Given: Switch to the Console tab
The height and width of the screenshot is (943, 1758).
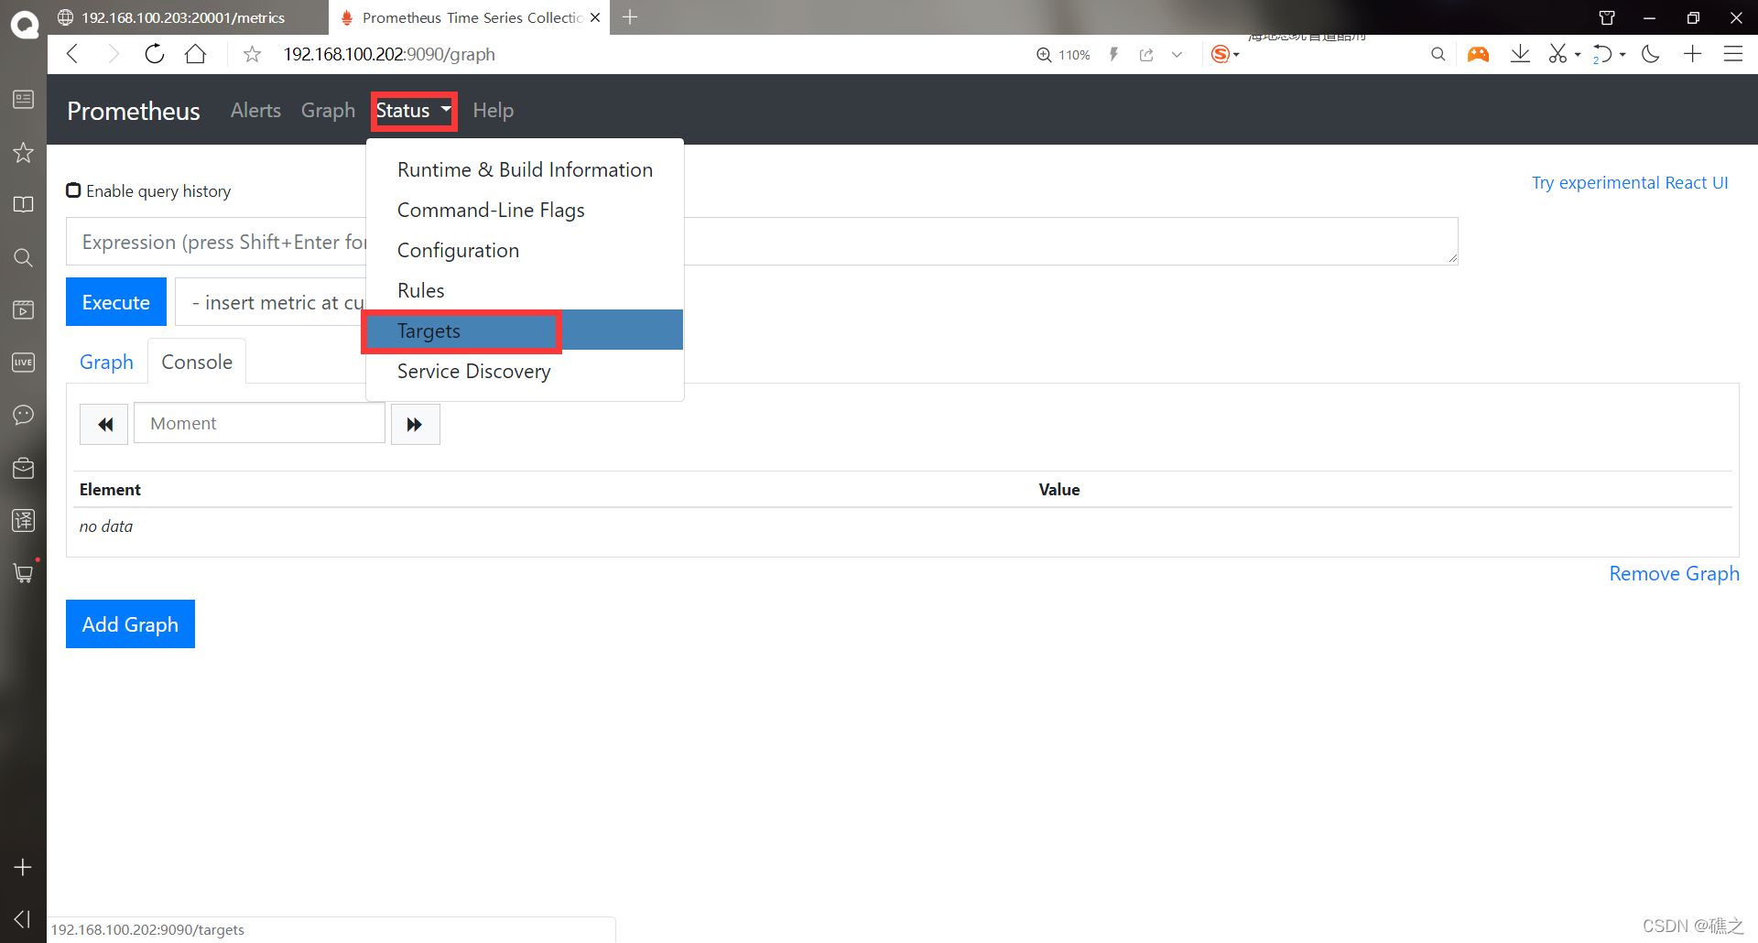Looking at the screenshot, I should pyautogui.click(x=197, y=362).
